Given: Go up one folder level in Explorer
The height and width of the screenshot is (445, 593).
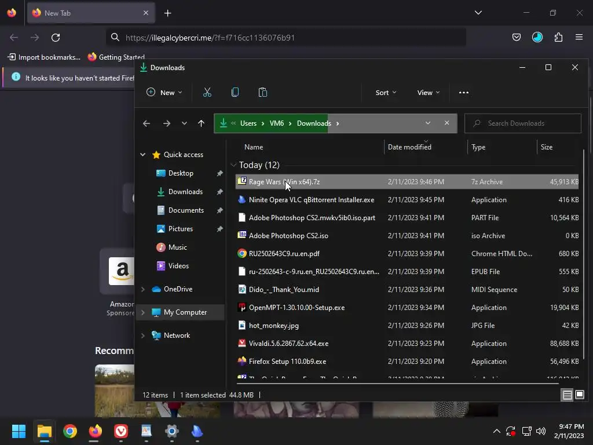Looking at the screenshot, I should pyautogui.click(x=201, y=123).
